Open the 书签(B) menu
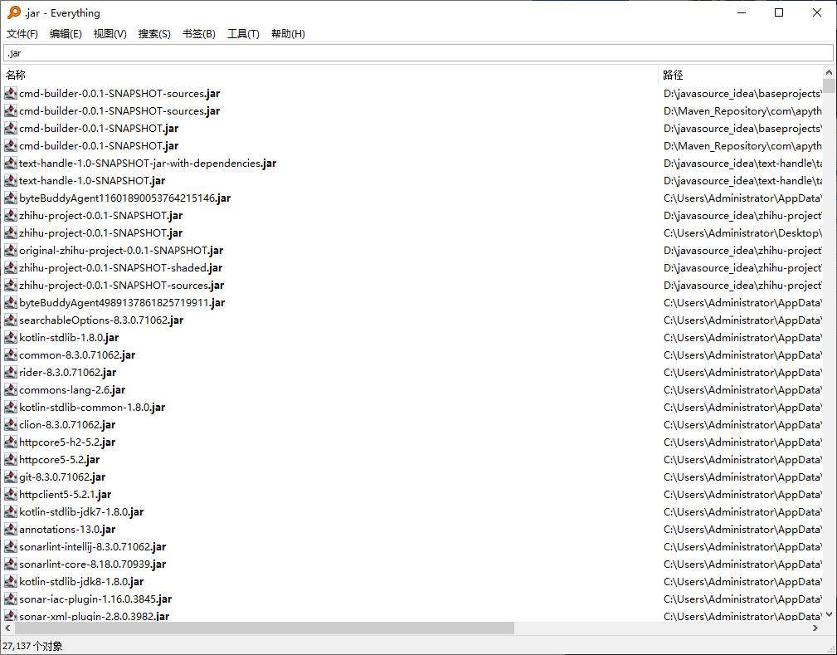 [x=198, y=34]
